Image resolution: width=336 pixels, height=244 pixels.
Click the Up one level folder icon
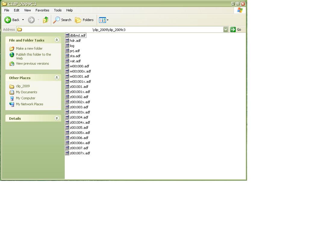pyautogui.click(x=46, y=20)
